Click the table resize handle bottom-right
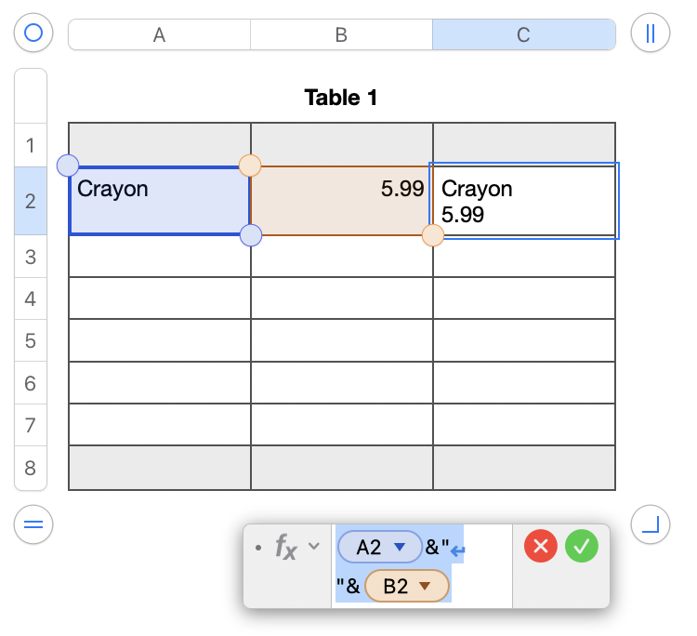Viewport: 697px width, 636px height. [650, 525]
